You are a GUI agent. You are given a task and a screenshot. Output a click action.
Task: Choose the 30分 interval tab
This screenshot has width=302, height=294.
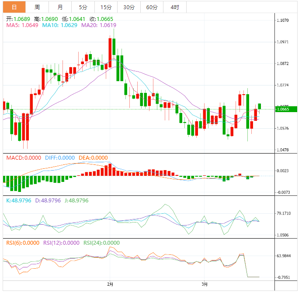pos(129,7)
